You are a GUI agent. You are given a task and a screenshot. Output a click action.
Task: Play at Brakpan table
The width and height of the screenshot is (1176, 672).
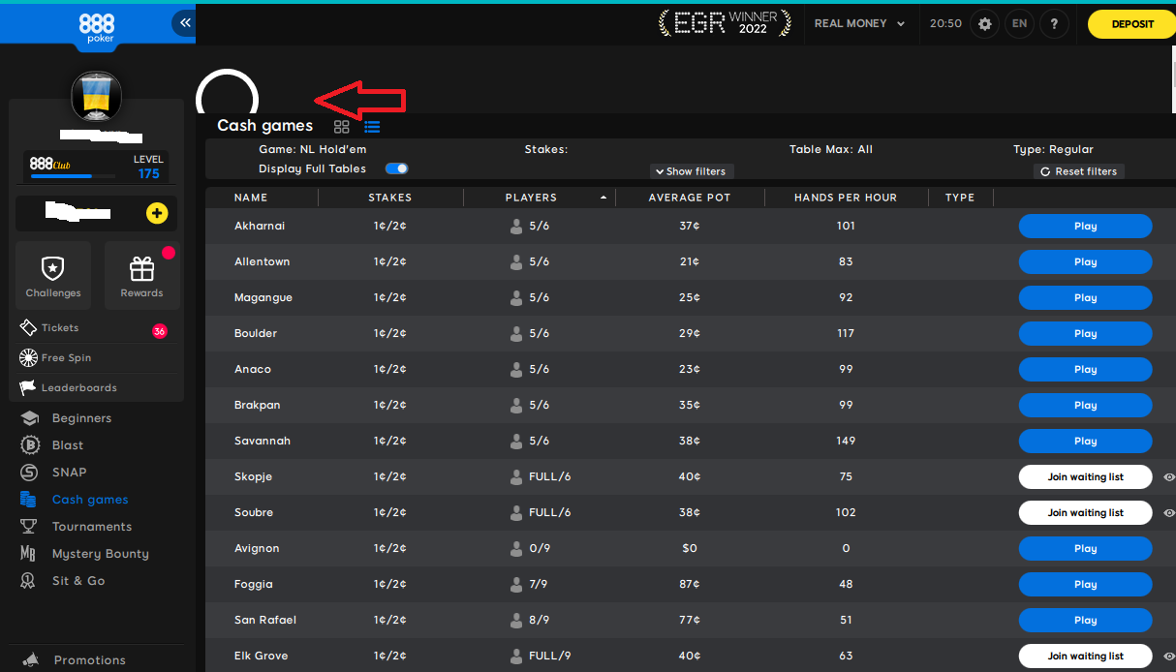pos(1085,405)
